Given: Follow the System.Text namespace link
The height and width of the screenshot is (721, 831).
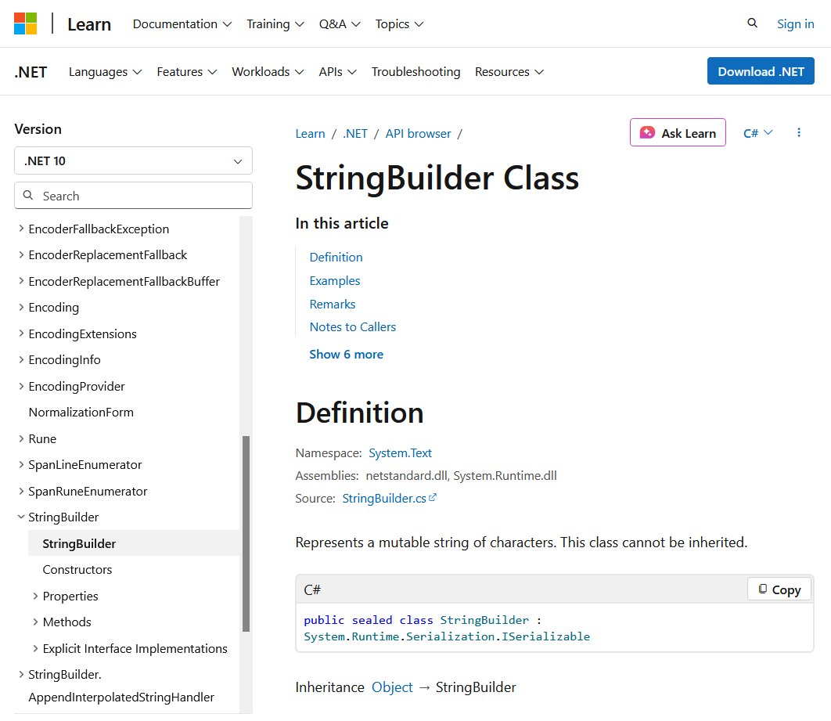Looking at the screenshot, I should (x=400, y=452).
